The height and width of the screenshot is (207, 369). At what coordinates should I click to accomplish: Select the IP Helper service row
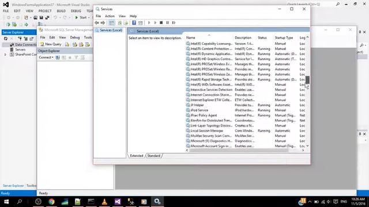coord(246,105)
